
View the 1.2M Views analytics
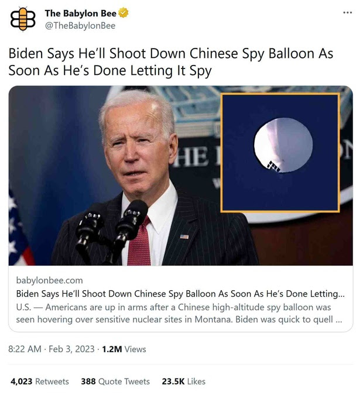click(124, 349)
